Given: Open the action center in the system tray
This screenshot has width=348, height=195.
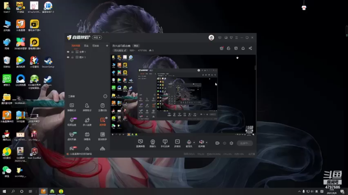Looking at the screenshot, I should [342, 192].
